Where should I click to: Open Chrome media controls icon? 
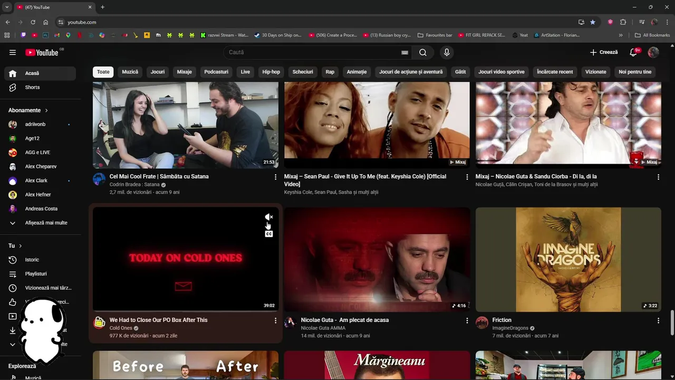[642, 22]
